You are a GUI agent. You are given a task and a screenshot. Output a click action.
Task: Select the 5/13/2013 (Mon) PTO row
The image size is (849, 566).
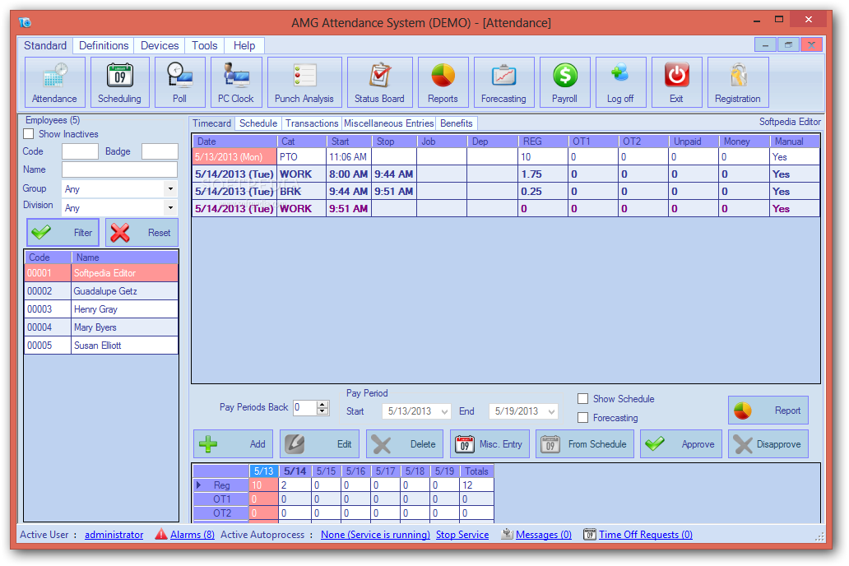coord(506,157)
